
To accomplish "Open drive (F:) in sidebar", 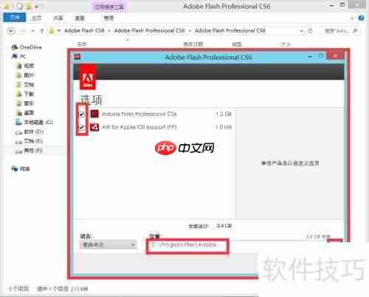I will tap(29, 151).
